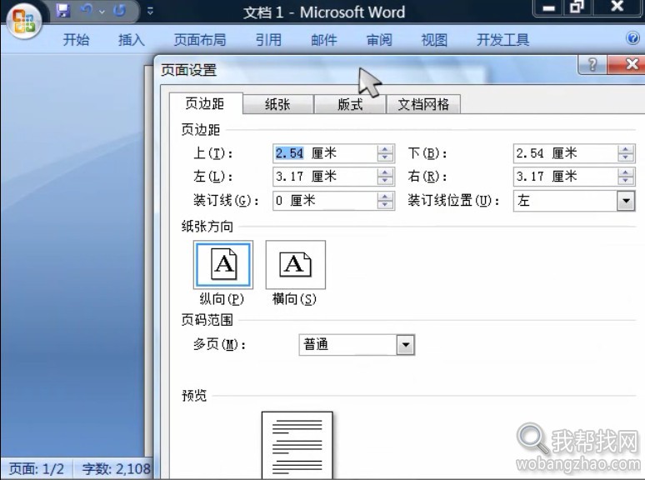Open the 邮件 ribbon tab

pyautogui.click(x=324, y=40)
